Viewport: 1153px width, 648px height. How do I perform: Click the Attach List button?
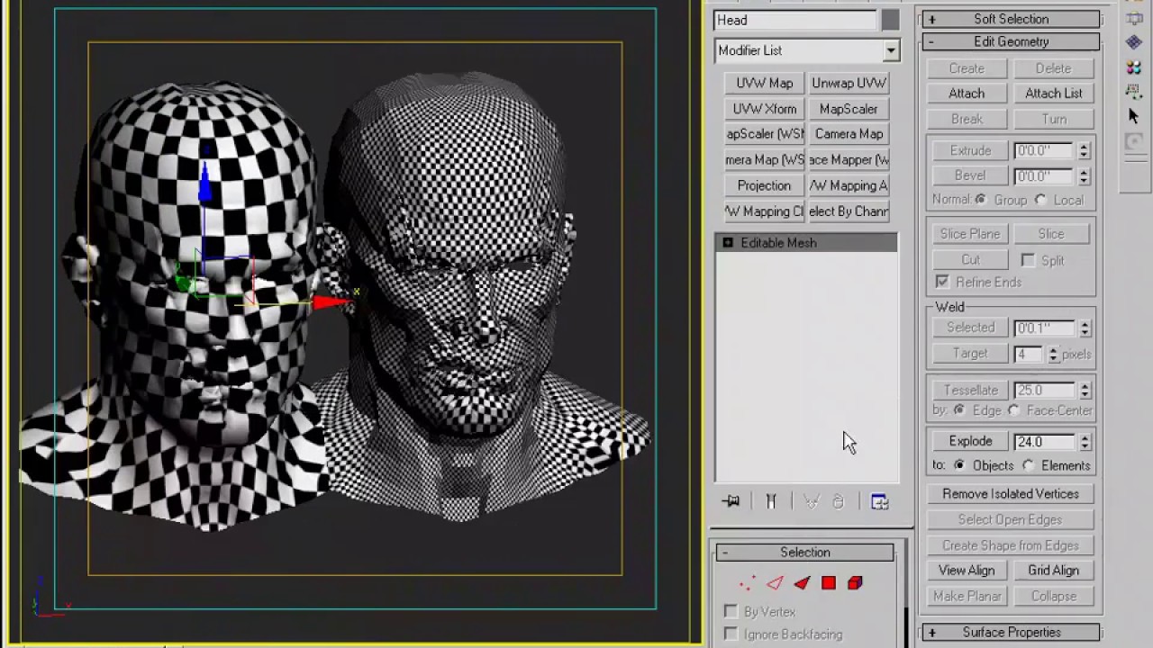pyautogui.click(x=1053, y=94)
